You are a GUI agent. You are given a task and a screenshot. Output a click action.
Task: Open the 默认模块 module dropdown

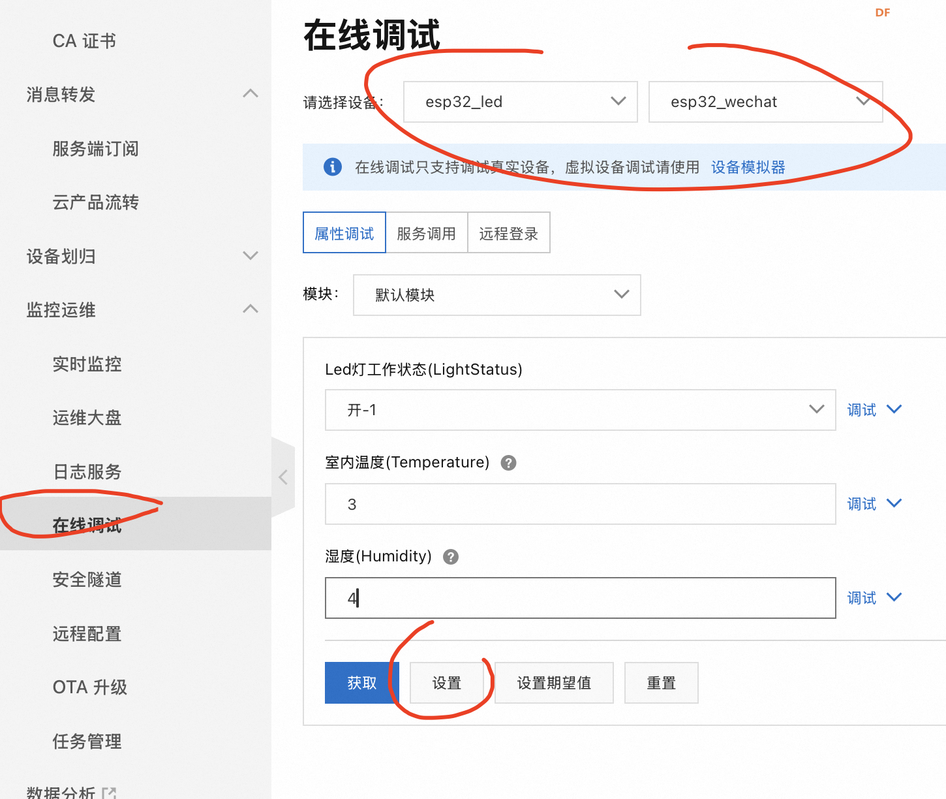(497, 295)
